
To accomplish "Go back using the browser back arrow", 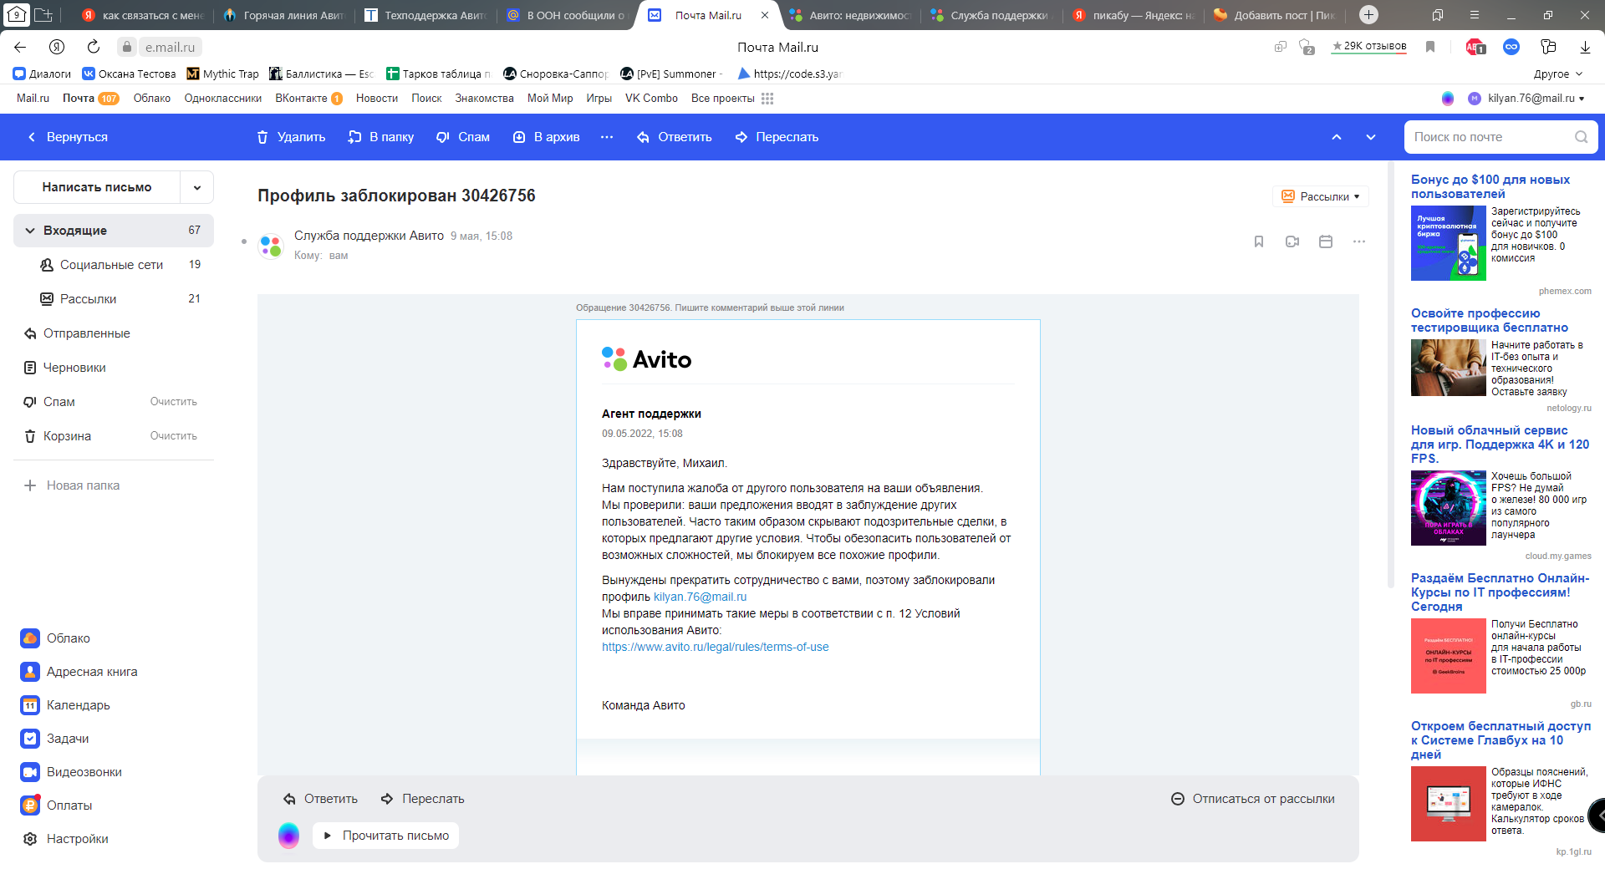I will (20, 47).
